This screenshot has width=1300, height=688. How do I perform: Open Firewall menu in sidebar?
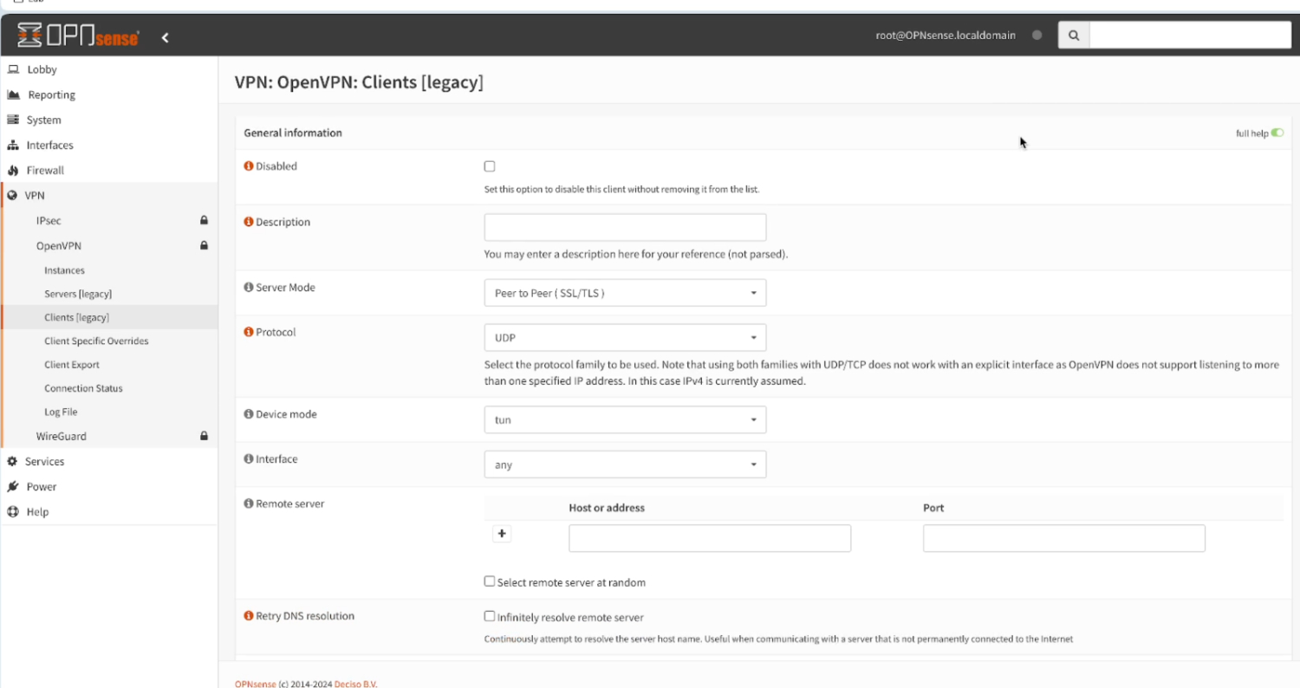tap(45, 171)
